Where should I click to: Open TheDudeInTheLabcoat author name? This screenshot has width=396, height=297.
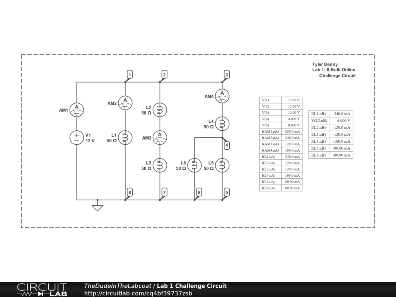(118, 286)
